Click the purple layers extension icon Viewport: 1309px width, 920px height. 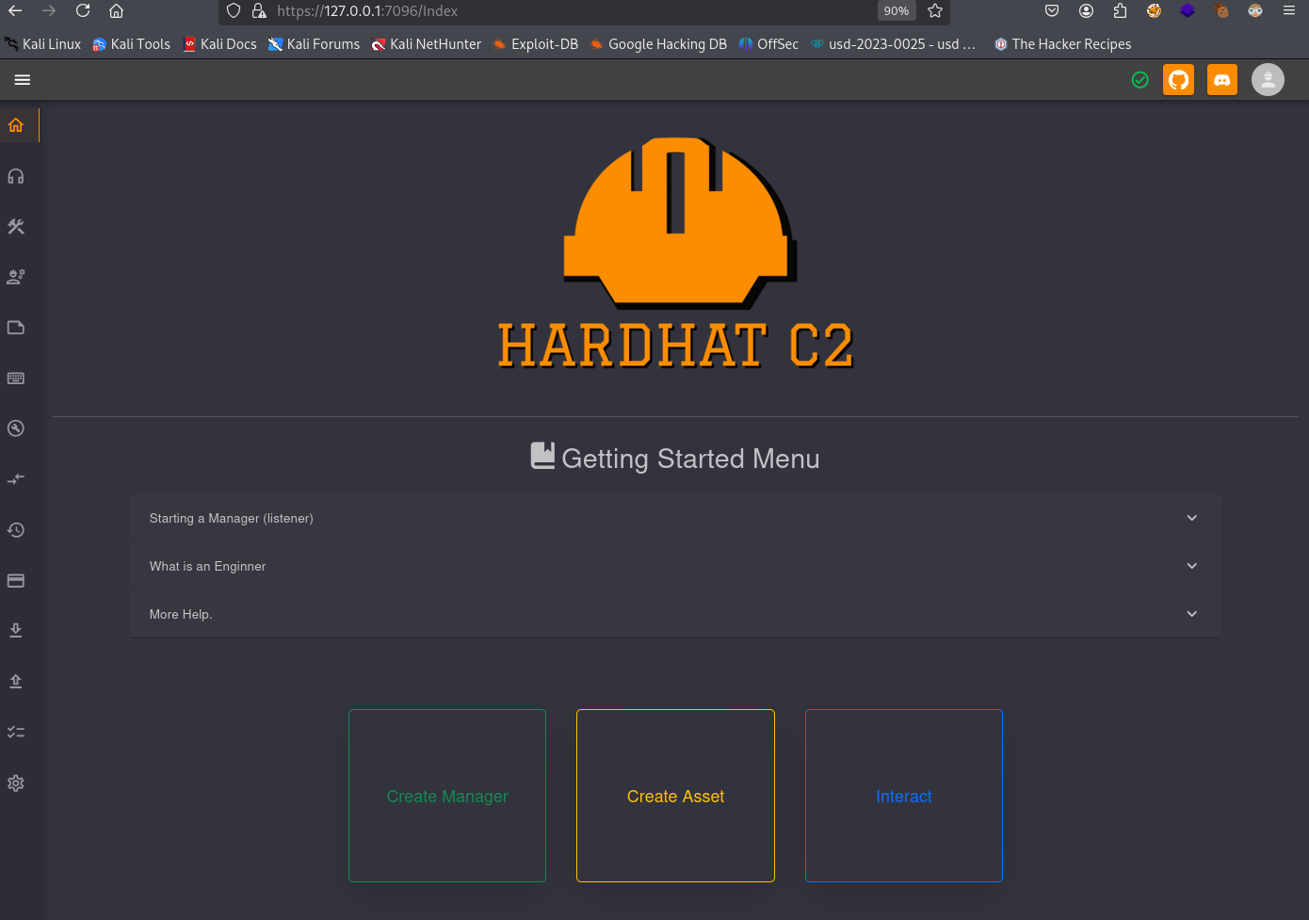pyautogui.click(x=1188, y=11)
